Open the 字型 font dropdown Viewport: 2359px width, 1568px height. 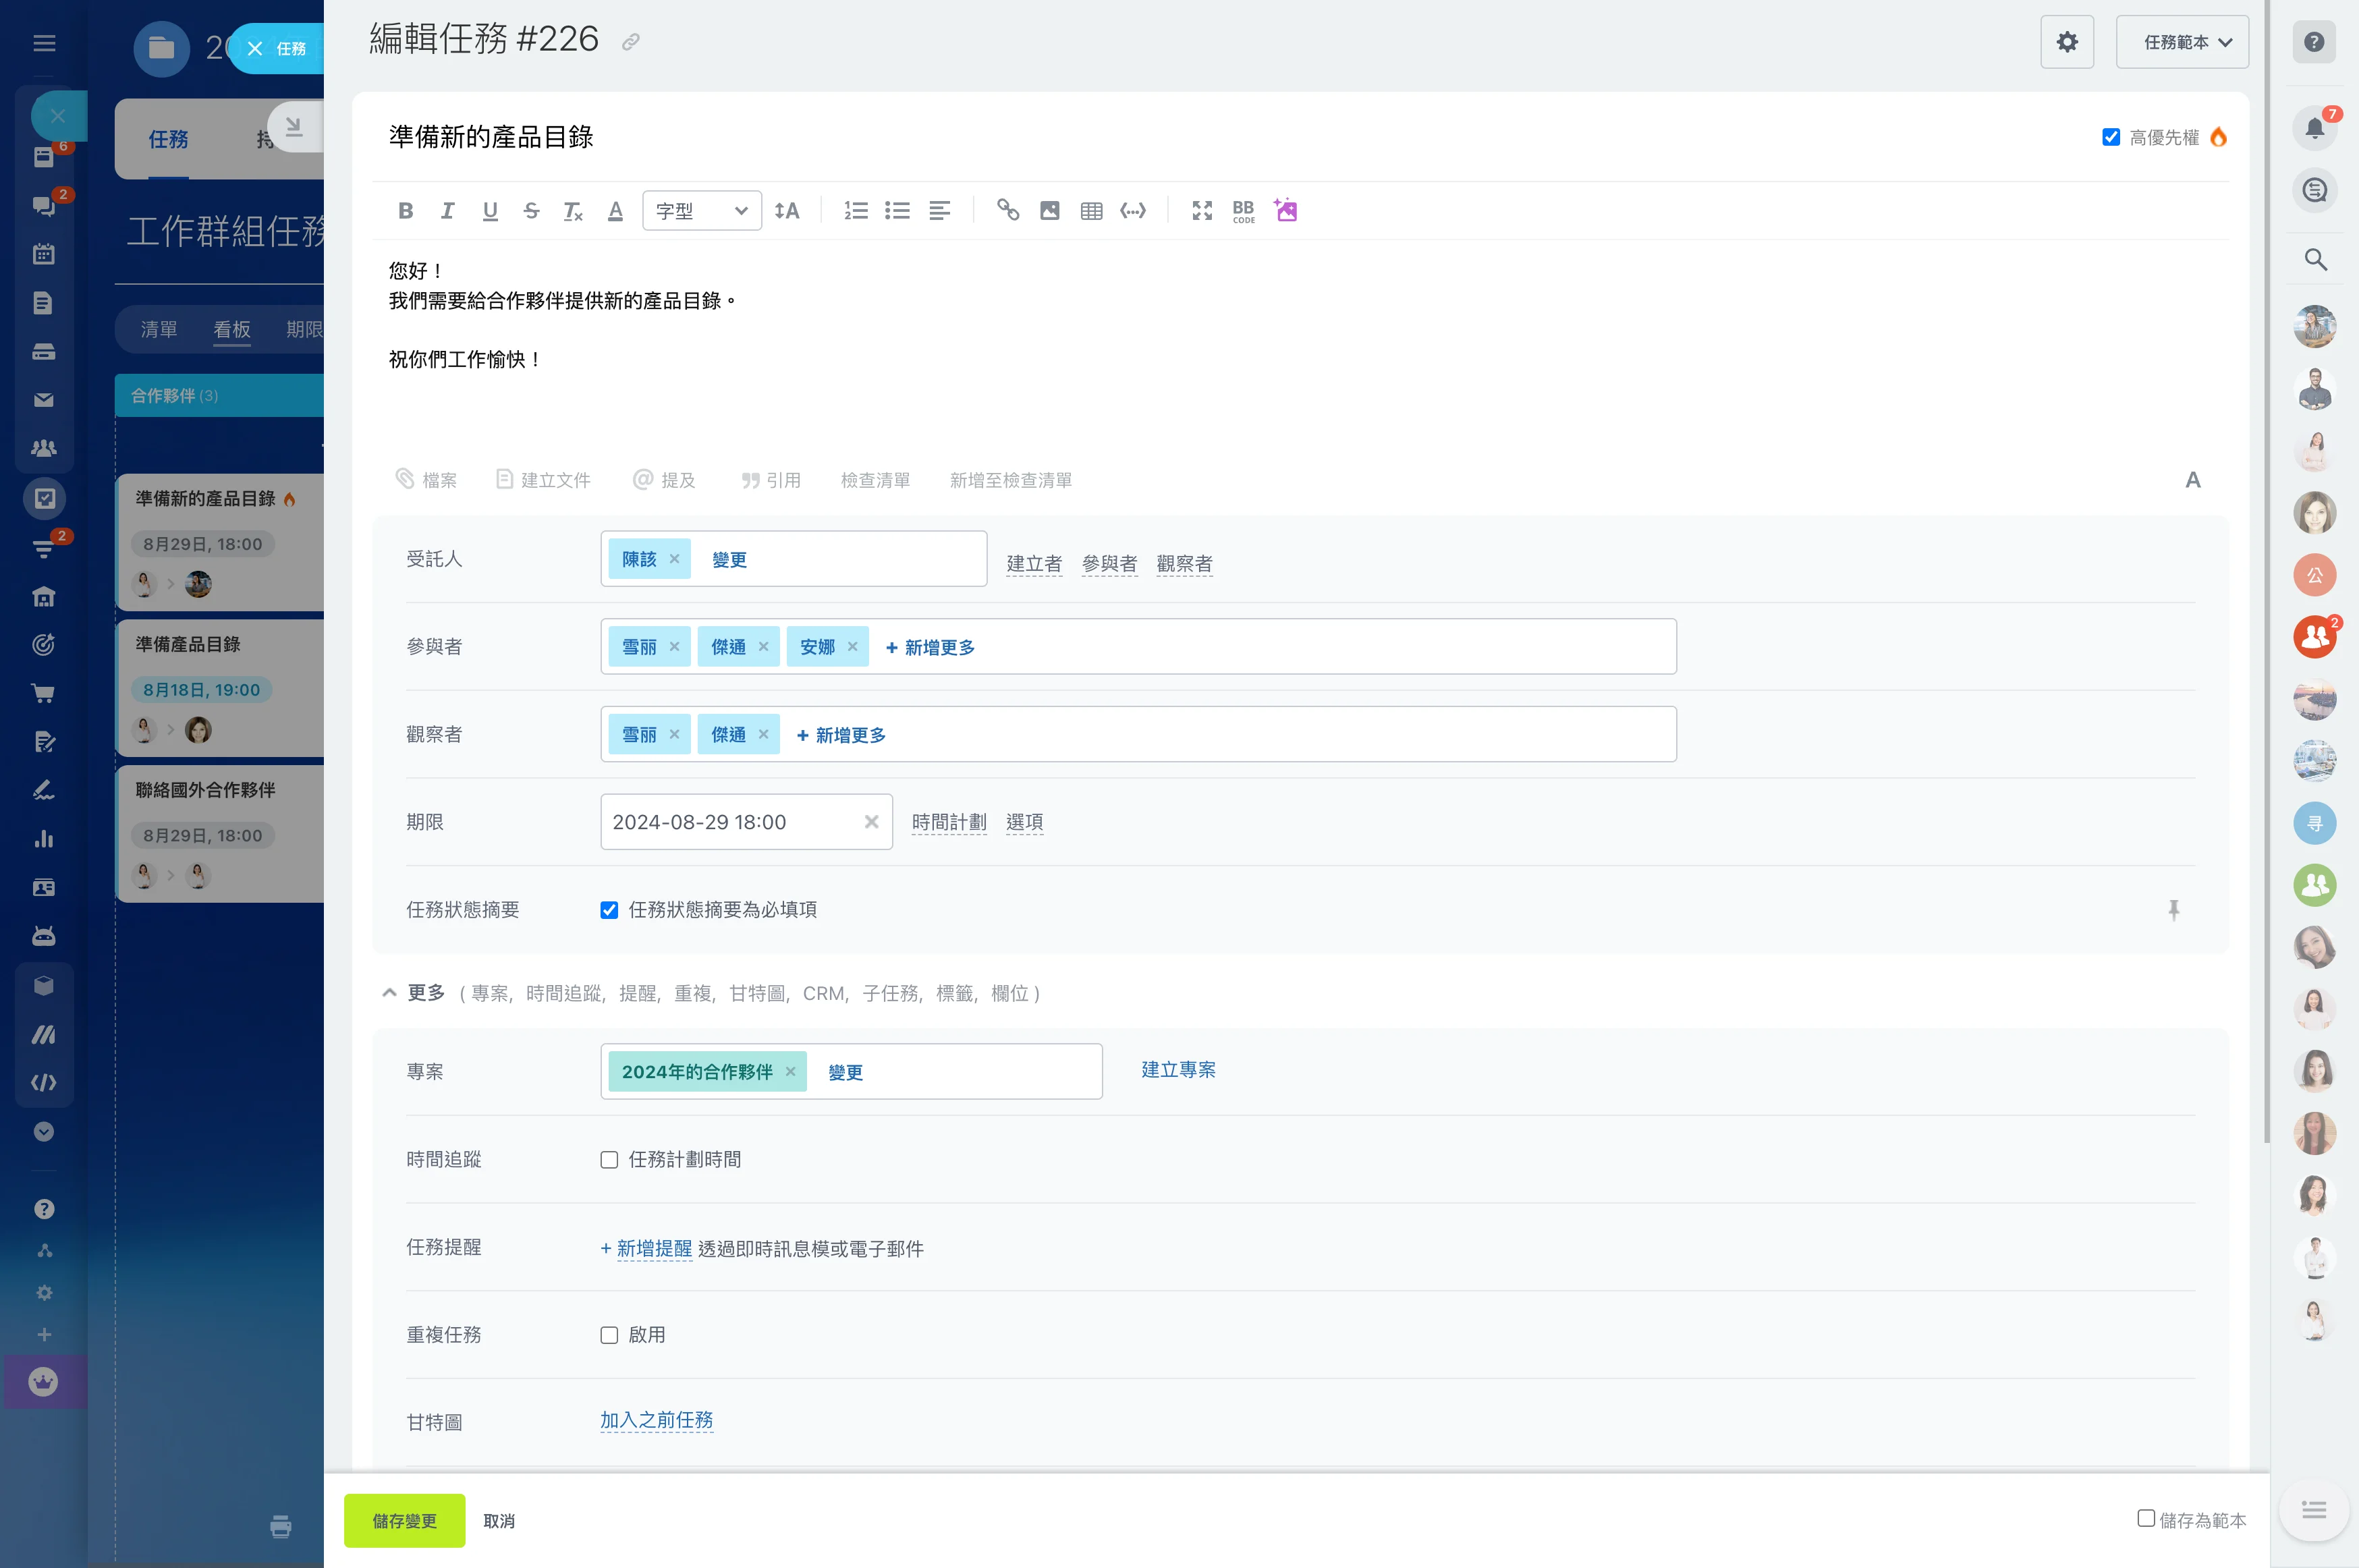click(x=701, y=211)
